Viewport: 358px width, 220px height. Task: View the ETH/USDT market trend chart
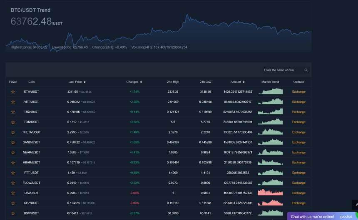click(270, 91)
